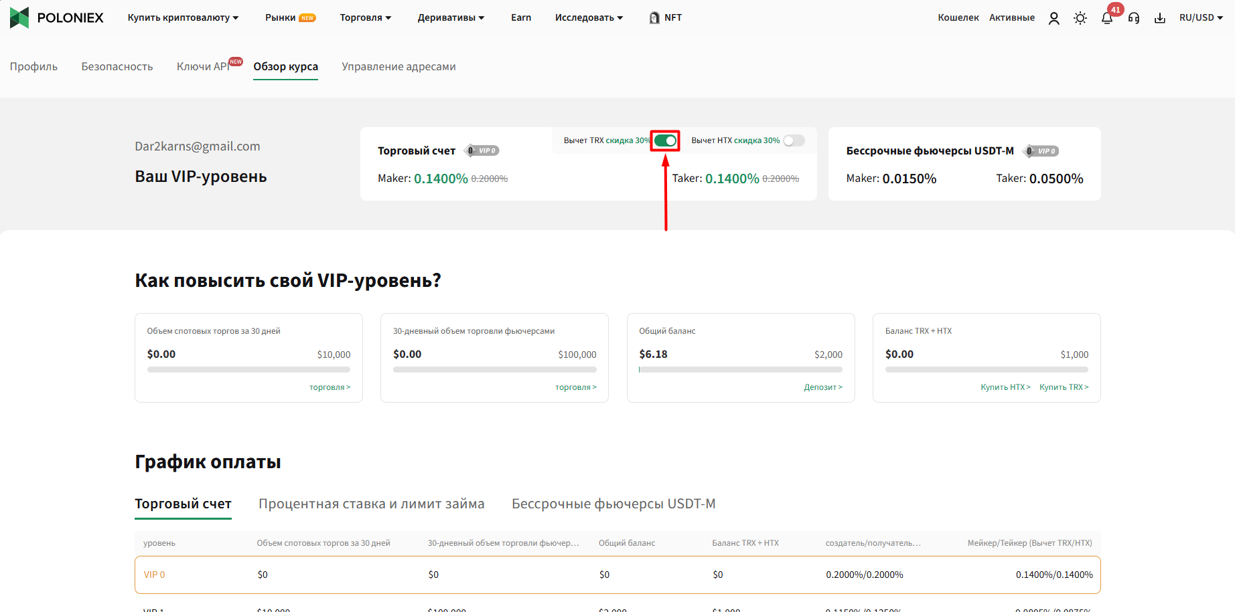The width and height of the screenshot is (1235, 612).
Task: Open Кошелек in the header
Action: click(x=958, y=18)
